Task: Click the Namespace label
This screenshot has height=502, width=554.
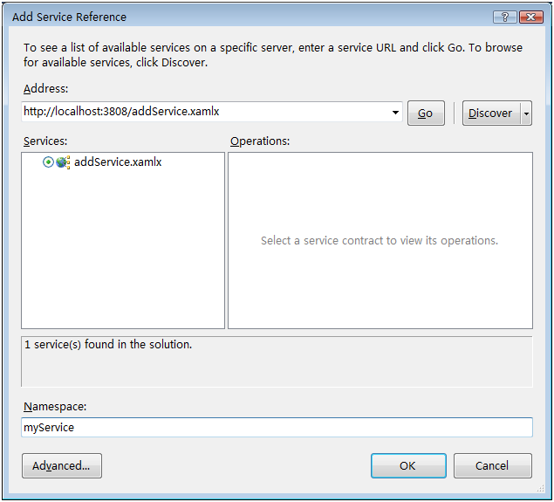Action: [x=55, y=407]
